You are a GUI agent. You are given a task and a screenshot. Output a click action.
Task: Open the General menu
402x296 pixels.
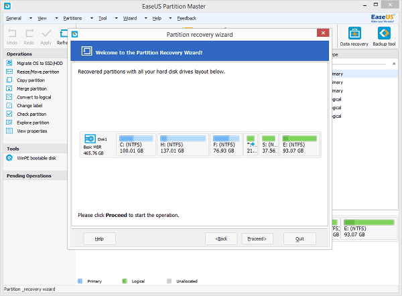click(x=14, y=18)
